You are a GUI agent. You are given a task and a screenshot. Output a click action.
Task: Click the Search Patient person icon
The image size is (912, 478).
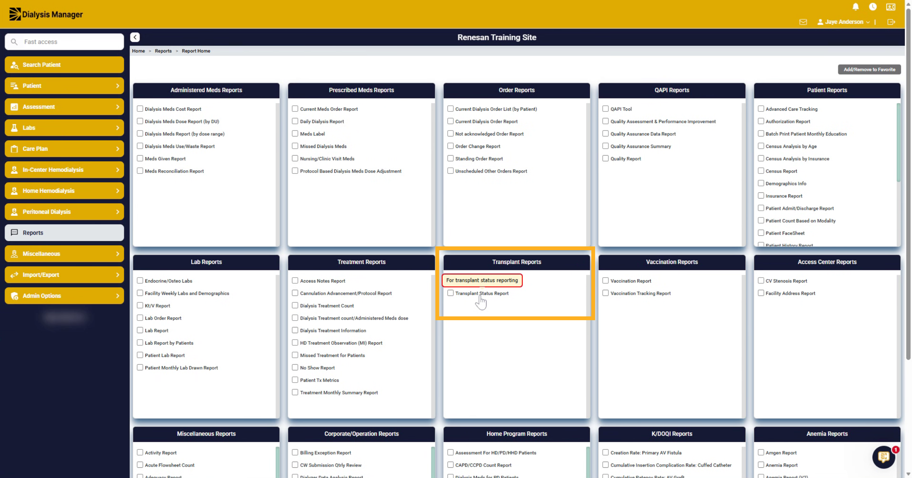click(x=14, y=65)
